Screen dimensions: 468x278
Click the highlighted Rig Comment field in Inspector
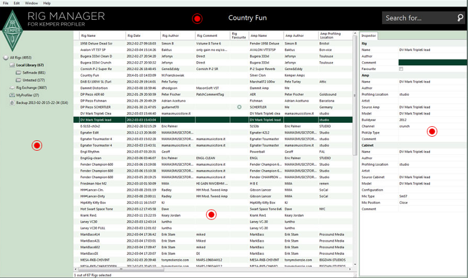click(433, 62)
